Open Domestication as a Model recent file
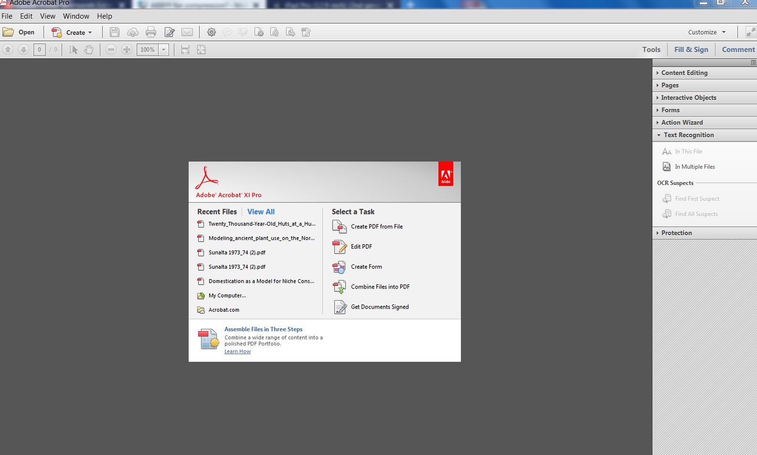The image size is (757, 455). coord(256,281)
